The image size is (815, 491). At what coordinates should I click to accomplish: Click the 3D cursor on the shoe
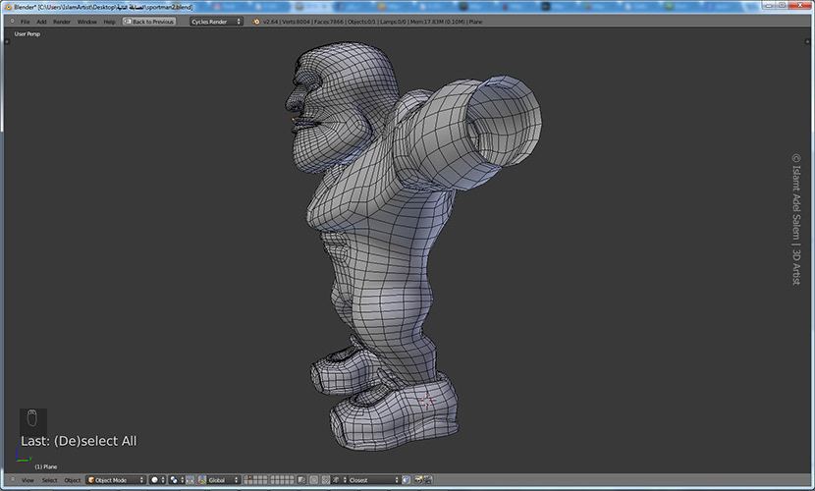pyautogui.click(x=425, y=400)
